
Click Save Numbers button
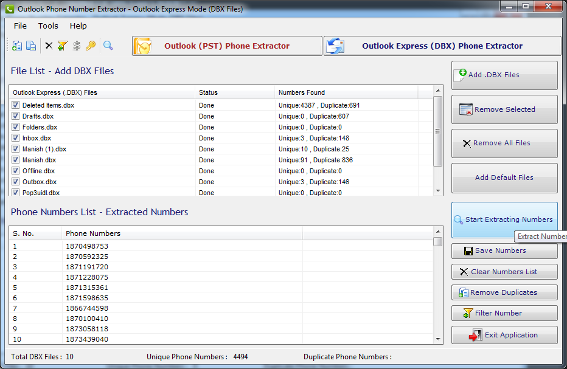tap(504, 251)
